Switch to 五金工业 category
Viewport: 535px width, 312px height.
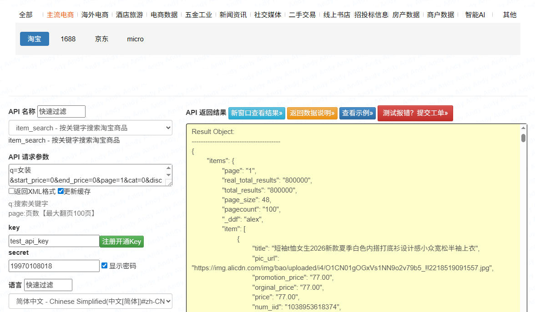tap(198, 15)
